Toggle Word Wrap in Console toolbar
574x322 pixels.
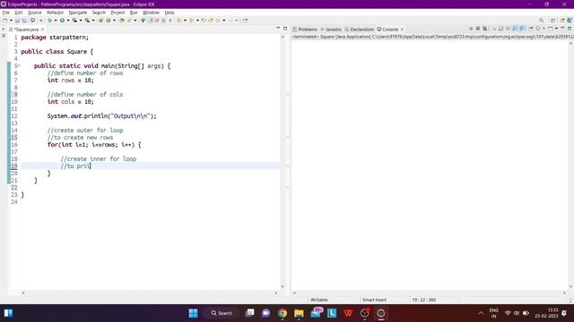click(x=508, y=29)
